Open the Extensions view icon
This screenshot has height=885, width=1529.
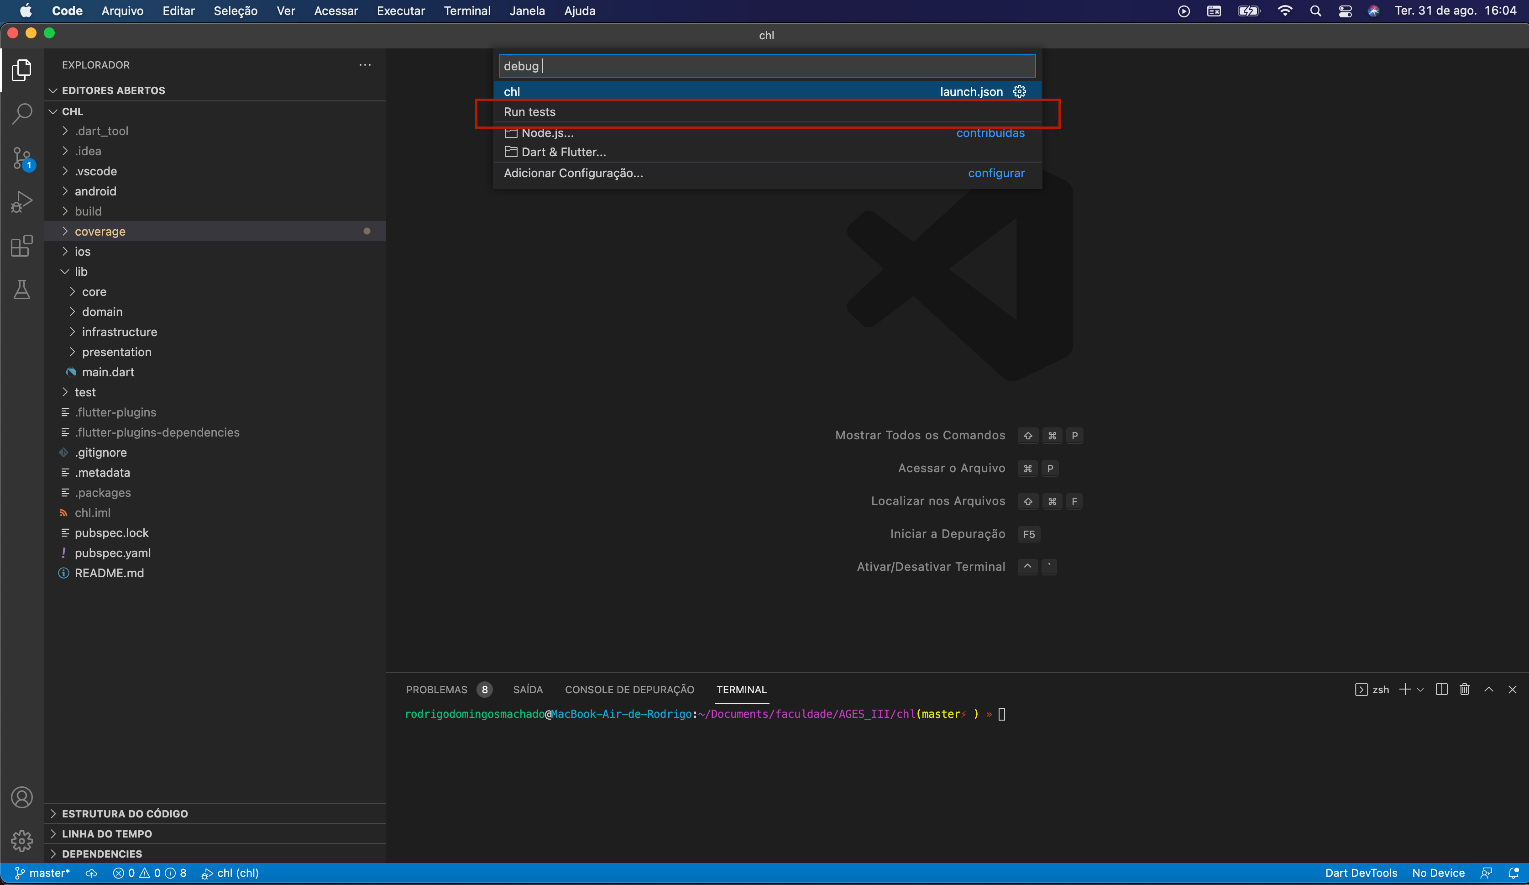pyautogui.click(x=22, y=246)
